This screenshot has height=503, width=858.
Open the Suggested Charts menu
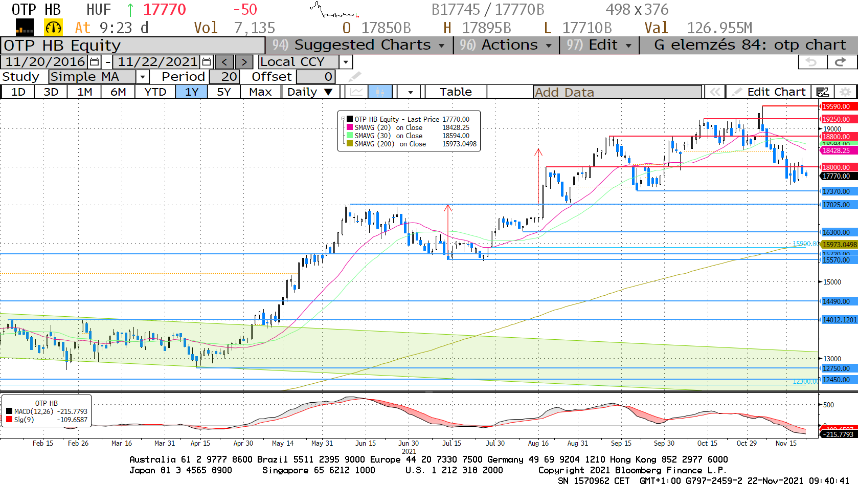359,45
